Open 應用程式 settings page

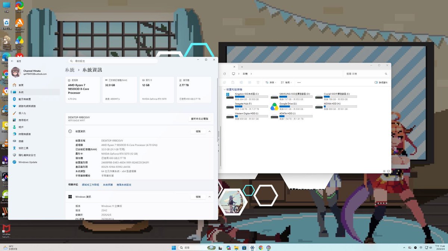coord(35,120)
